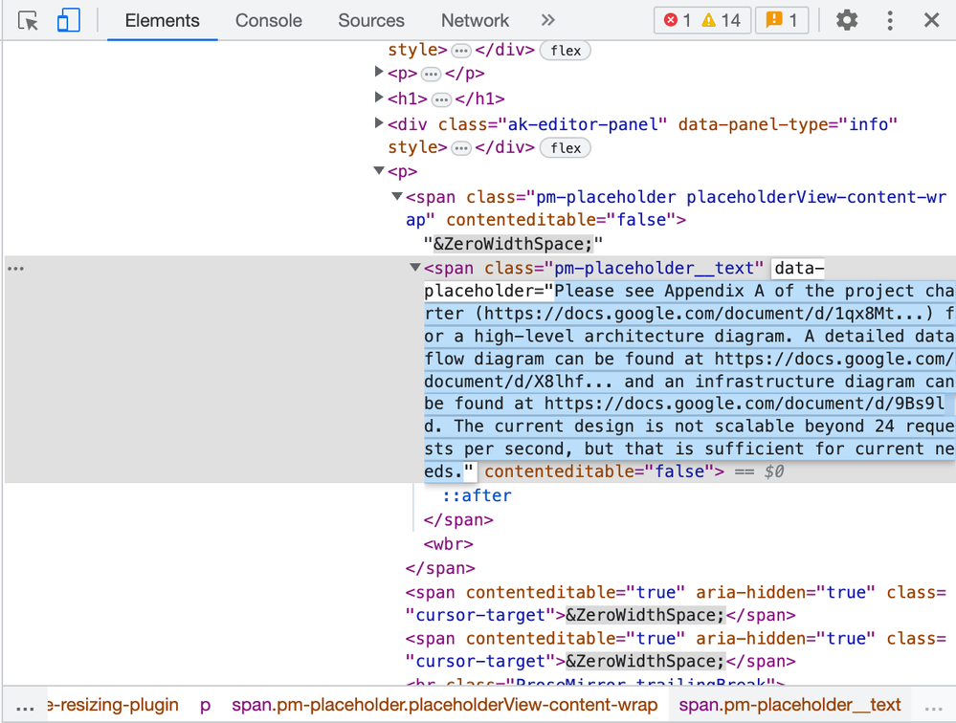
Task: Click the closing </span> tag below ::after
Action: (x=458, y=519)
